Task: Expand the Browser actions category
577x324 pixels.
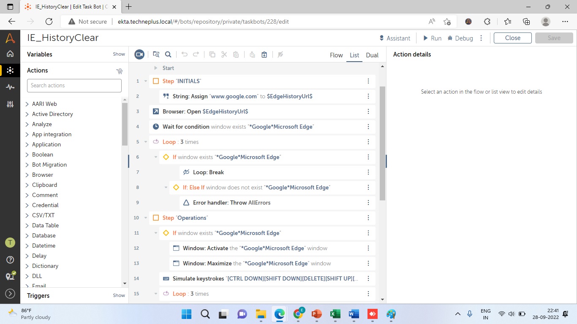Action: (27, 175)
